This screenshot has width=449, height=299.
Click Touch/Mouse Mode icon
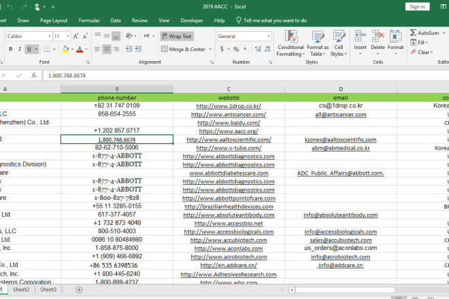tap(37, 7)
